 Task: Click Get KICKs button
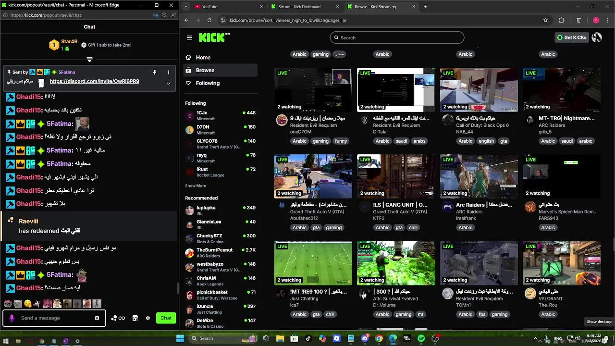[x=572, y=37]
